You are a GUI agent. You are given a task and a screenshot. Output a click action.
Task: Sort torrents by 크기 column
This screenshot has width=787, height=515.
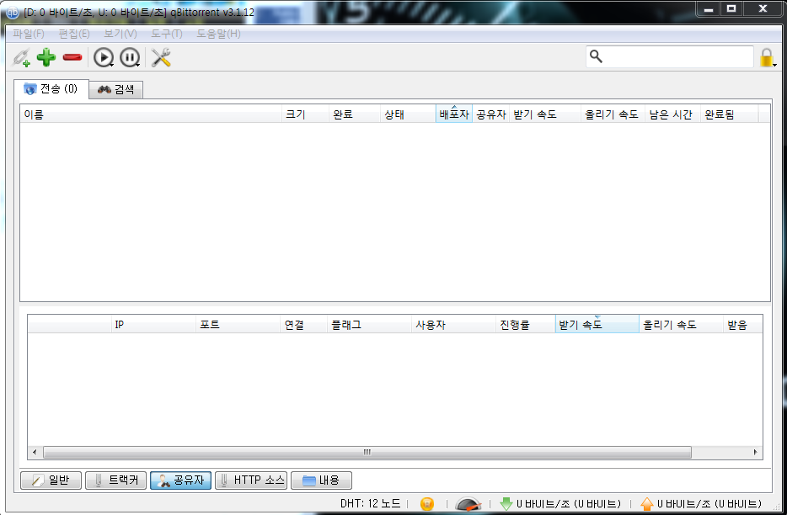pyautogui.click(x=305, y=114)
